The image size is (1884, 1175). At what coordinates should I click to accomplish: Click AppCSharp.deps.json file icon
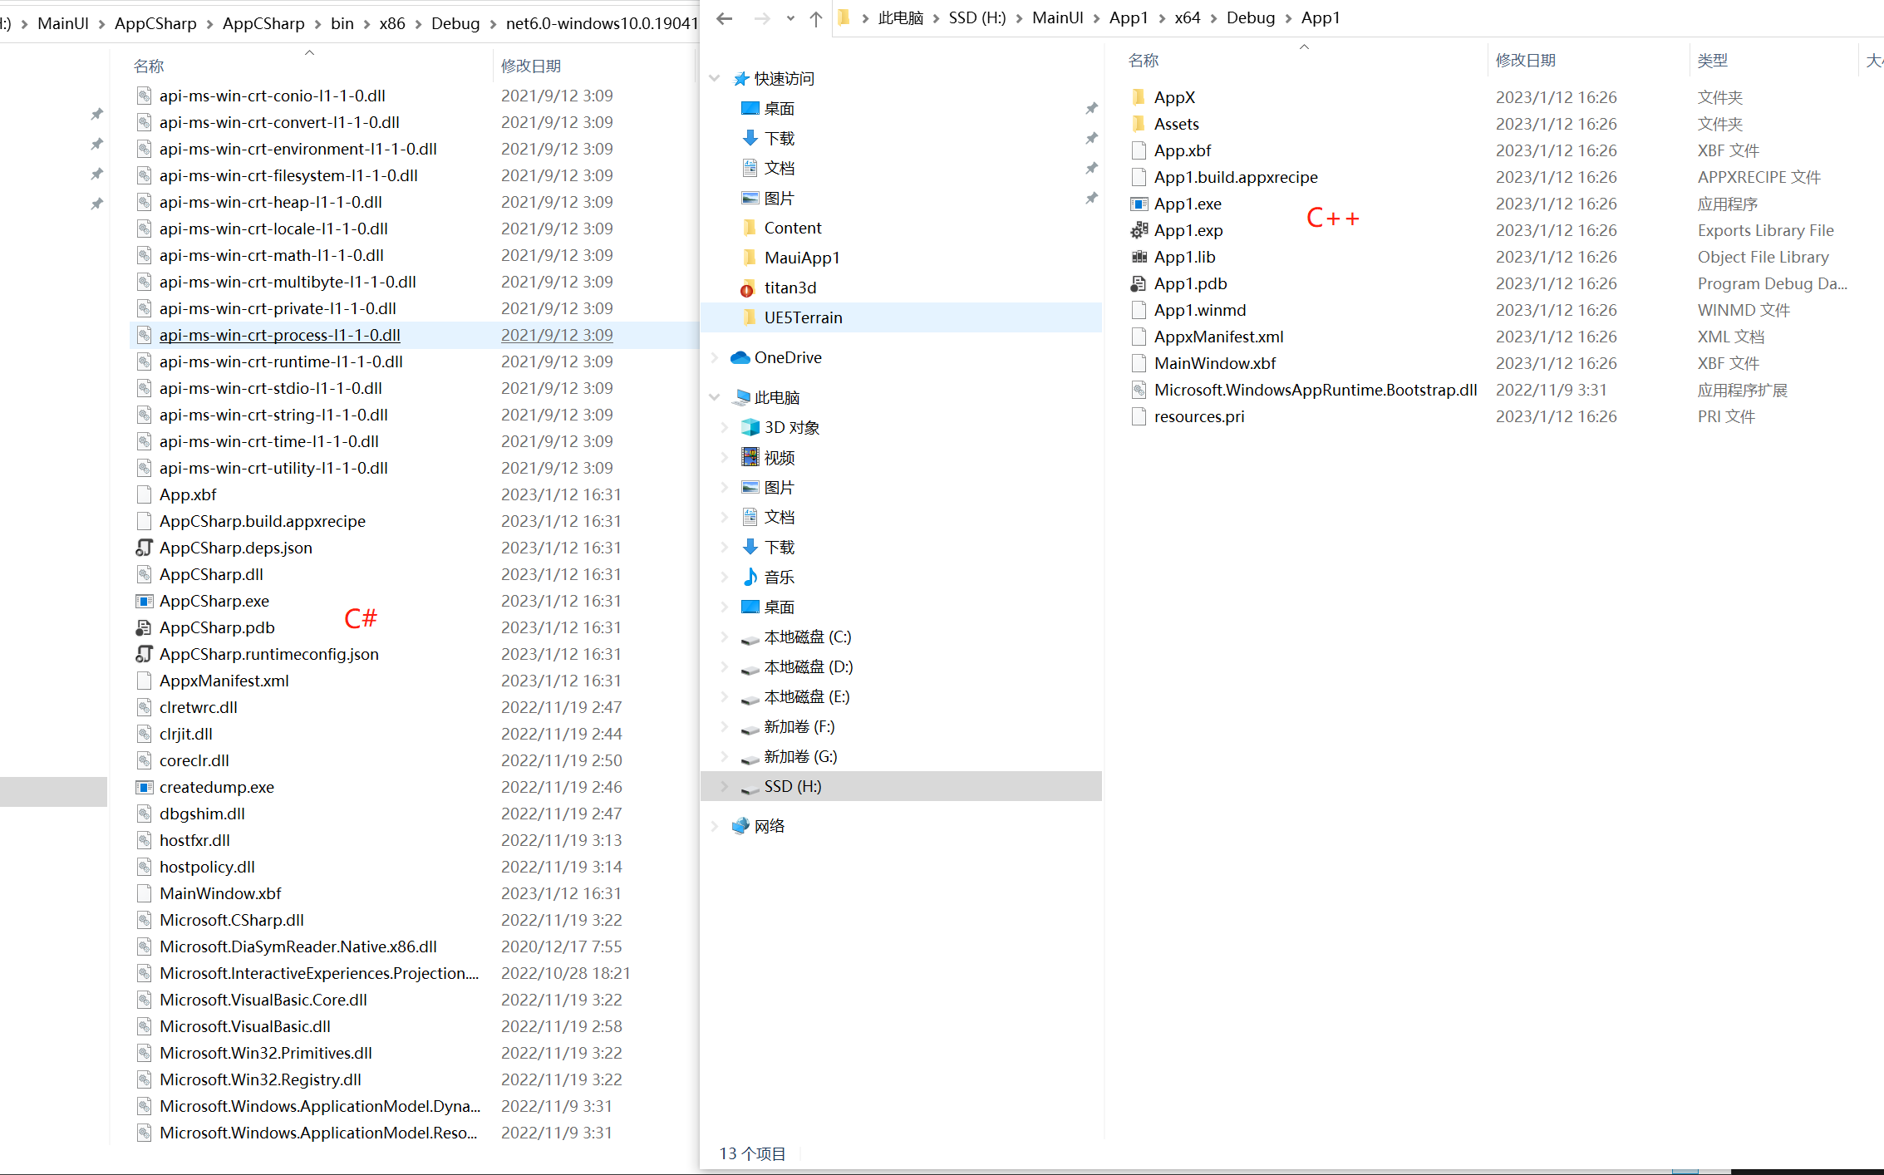[145, 548]
